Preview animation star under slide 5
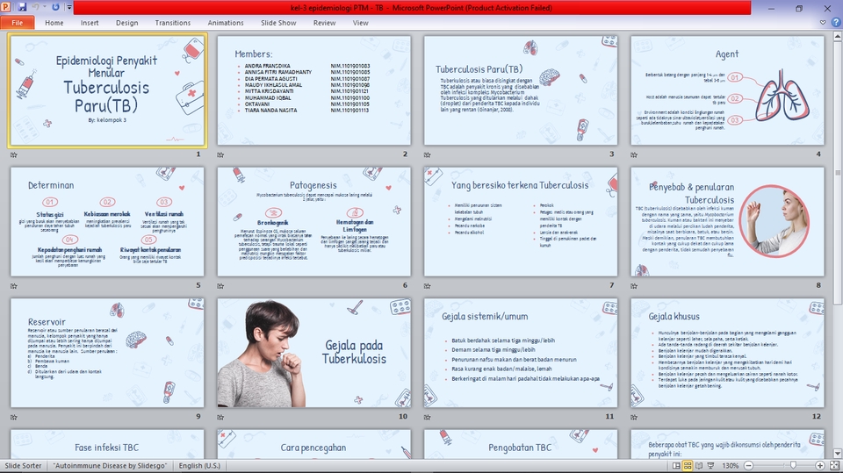 [x=13, y=286]
